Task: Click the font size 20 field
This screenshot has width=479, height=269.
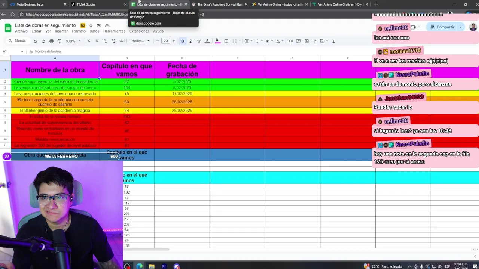Action: tap(165, 41)
